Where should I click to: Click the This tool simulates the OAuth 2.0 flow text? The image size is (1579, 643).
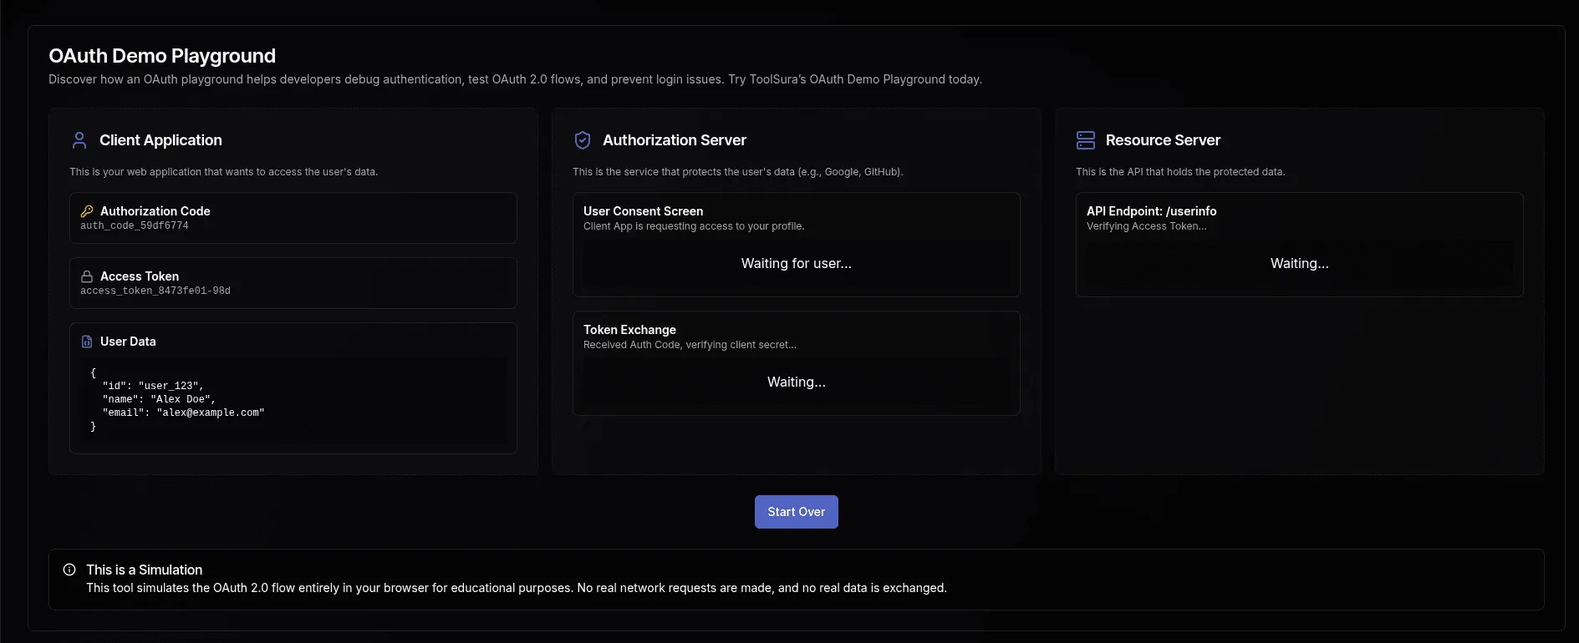[x=517, y=588]
